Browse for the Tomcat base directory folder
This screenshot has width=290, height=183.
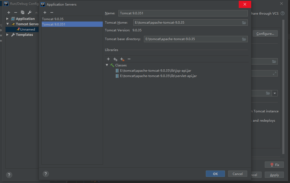pos(244,39)
